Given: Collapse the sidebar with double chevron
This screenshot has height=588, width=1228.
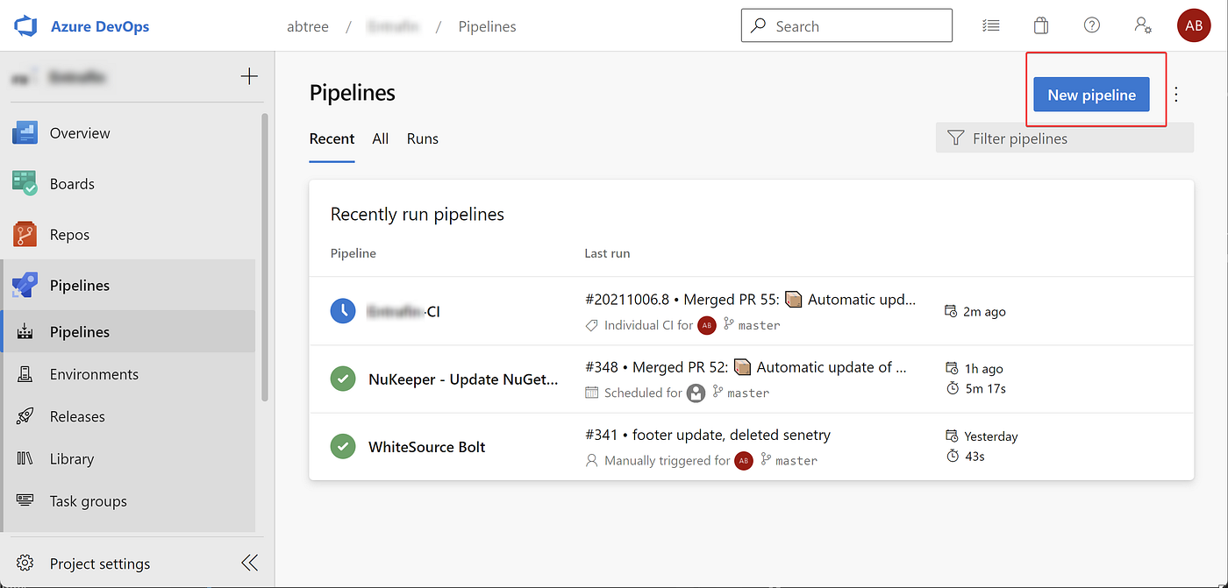Looking at the screenshot, I should pos(249,563).
